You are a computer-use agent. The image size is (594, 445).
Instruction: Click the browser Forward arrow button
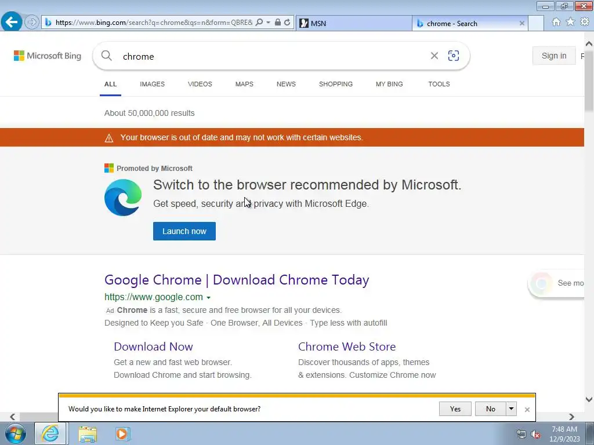[32, 23]
